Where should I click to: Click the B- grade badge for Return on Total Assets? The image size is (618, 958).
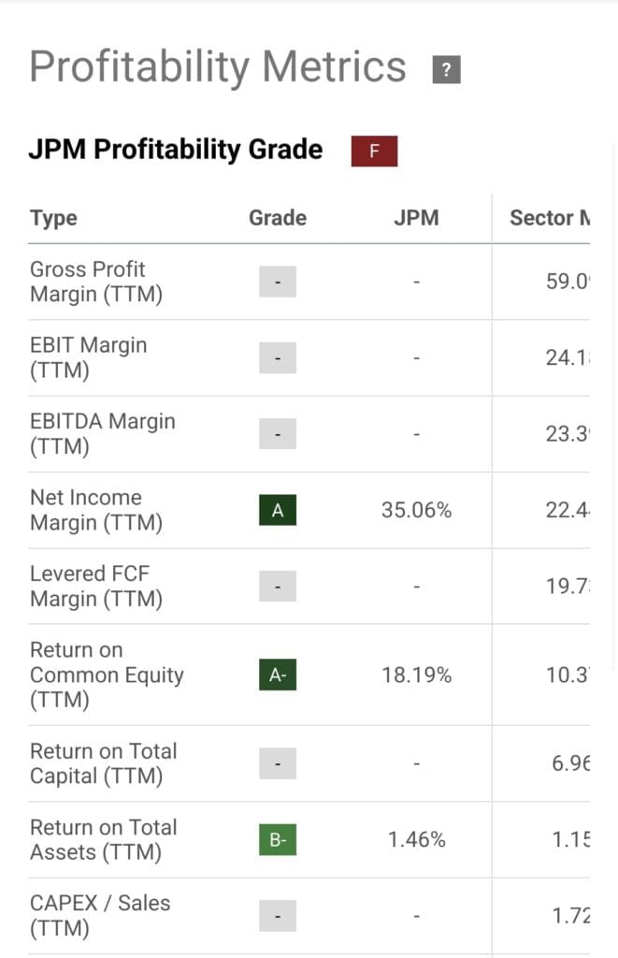click(277, 839)
